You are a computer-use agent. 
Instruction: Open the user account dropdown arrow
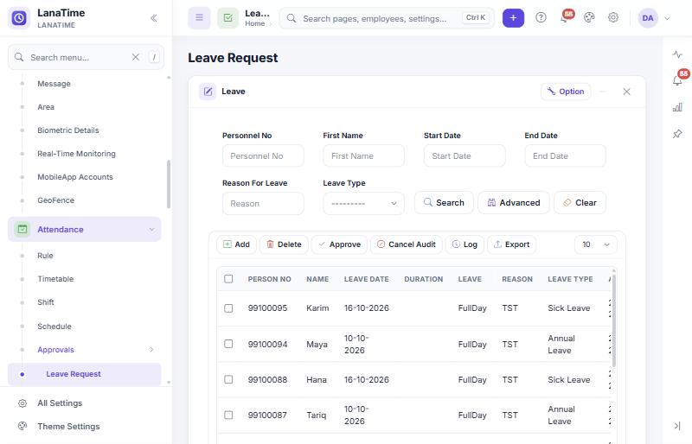click(667, 18)
